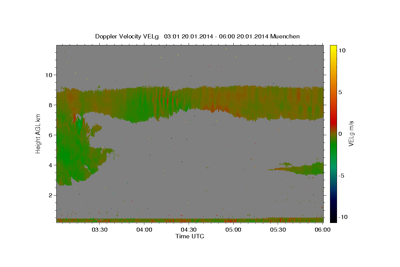Click the yellow top of the colorbar

click(x=333, y=48)
